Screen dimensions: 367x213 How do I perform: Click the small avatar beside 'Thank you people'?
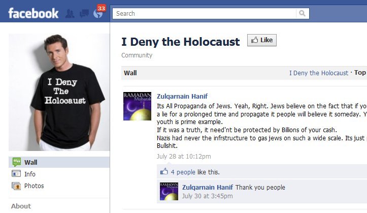click(x=169, y=192)
